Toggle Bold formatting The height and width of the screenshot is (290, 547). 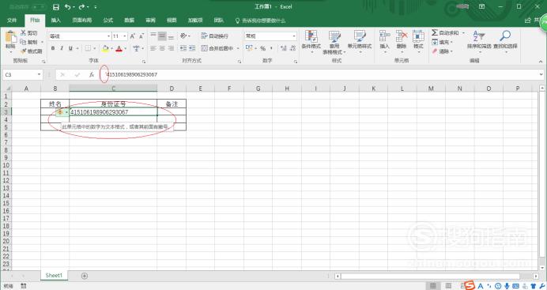pyautogui.click(x=53, y=48)
